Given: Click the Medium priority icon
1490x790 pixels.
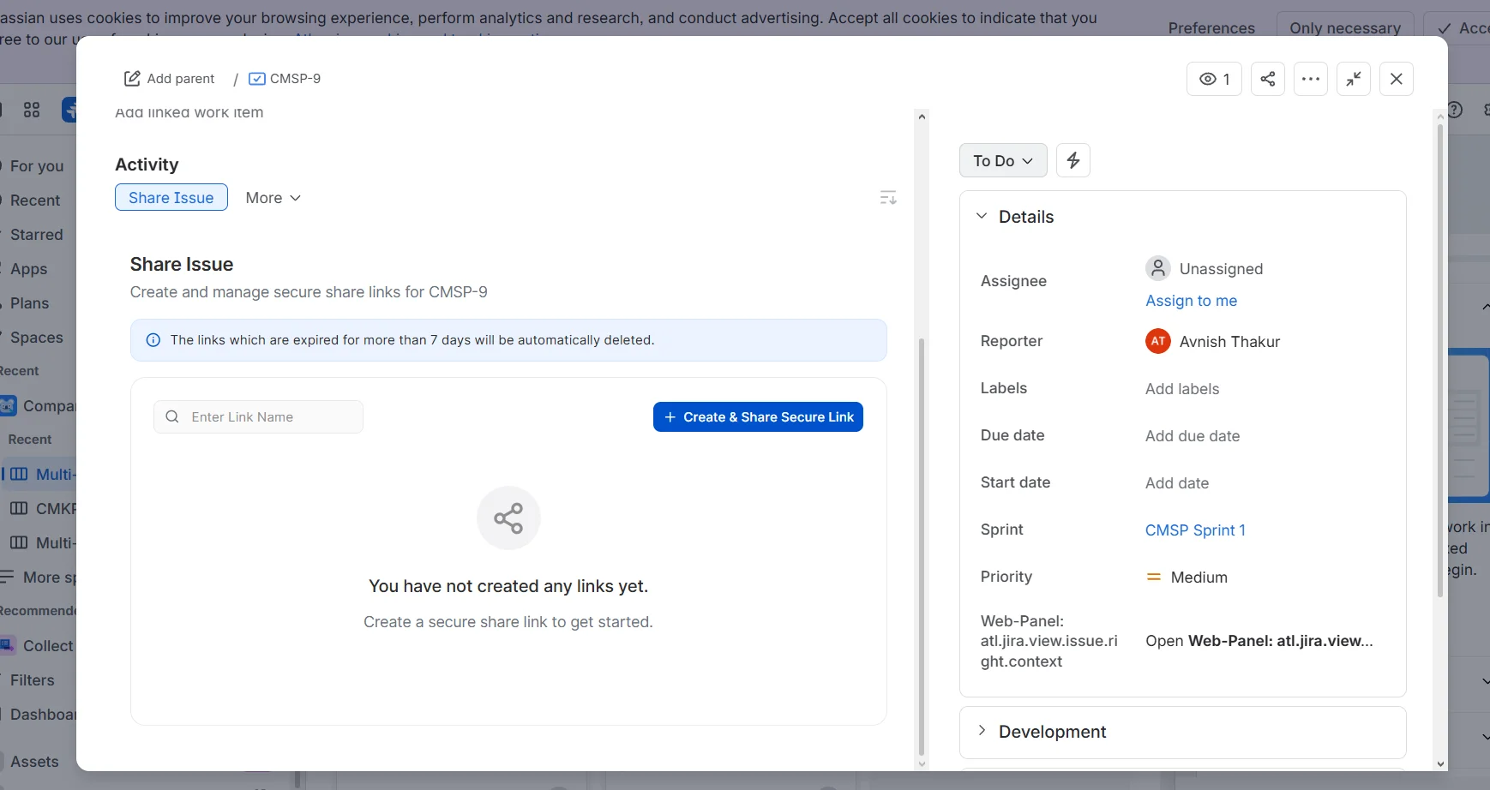Looking at the screenshot, I should click(1154, 578).
